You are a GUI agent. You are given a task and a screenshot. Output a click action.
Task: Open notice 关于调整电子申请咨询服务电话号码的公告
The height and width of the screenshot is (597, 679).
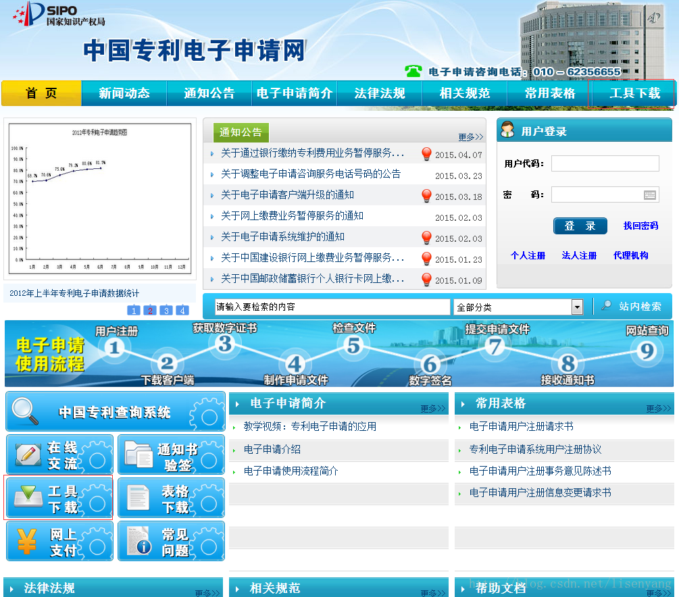click(311, 174)
